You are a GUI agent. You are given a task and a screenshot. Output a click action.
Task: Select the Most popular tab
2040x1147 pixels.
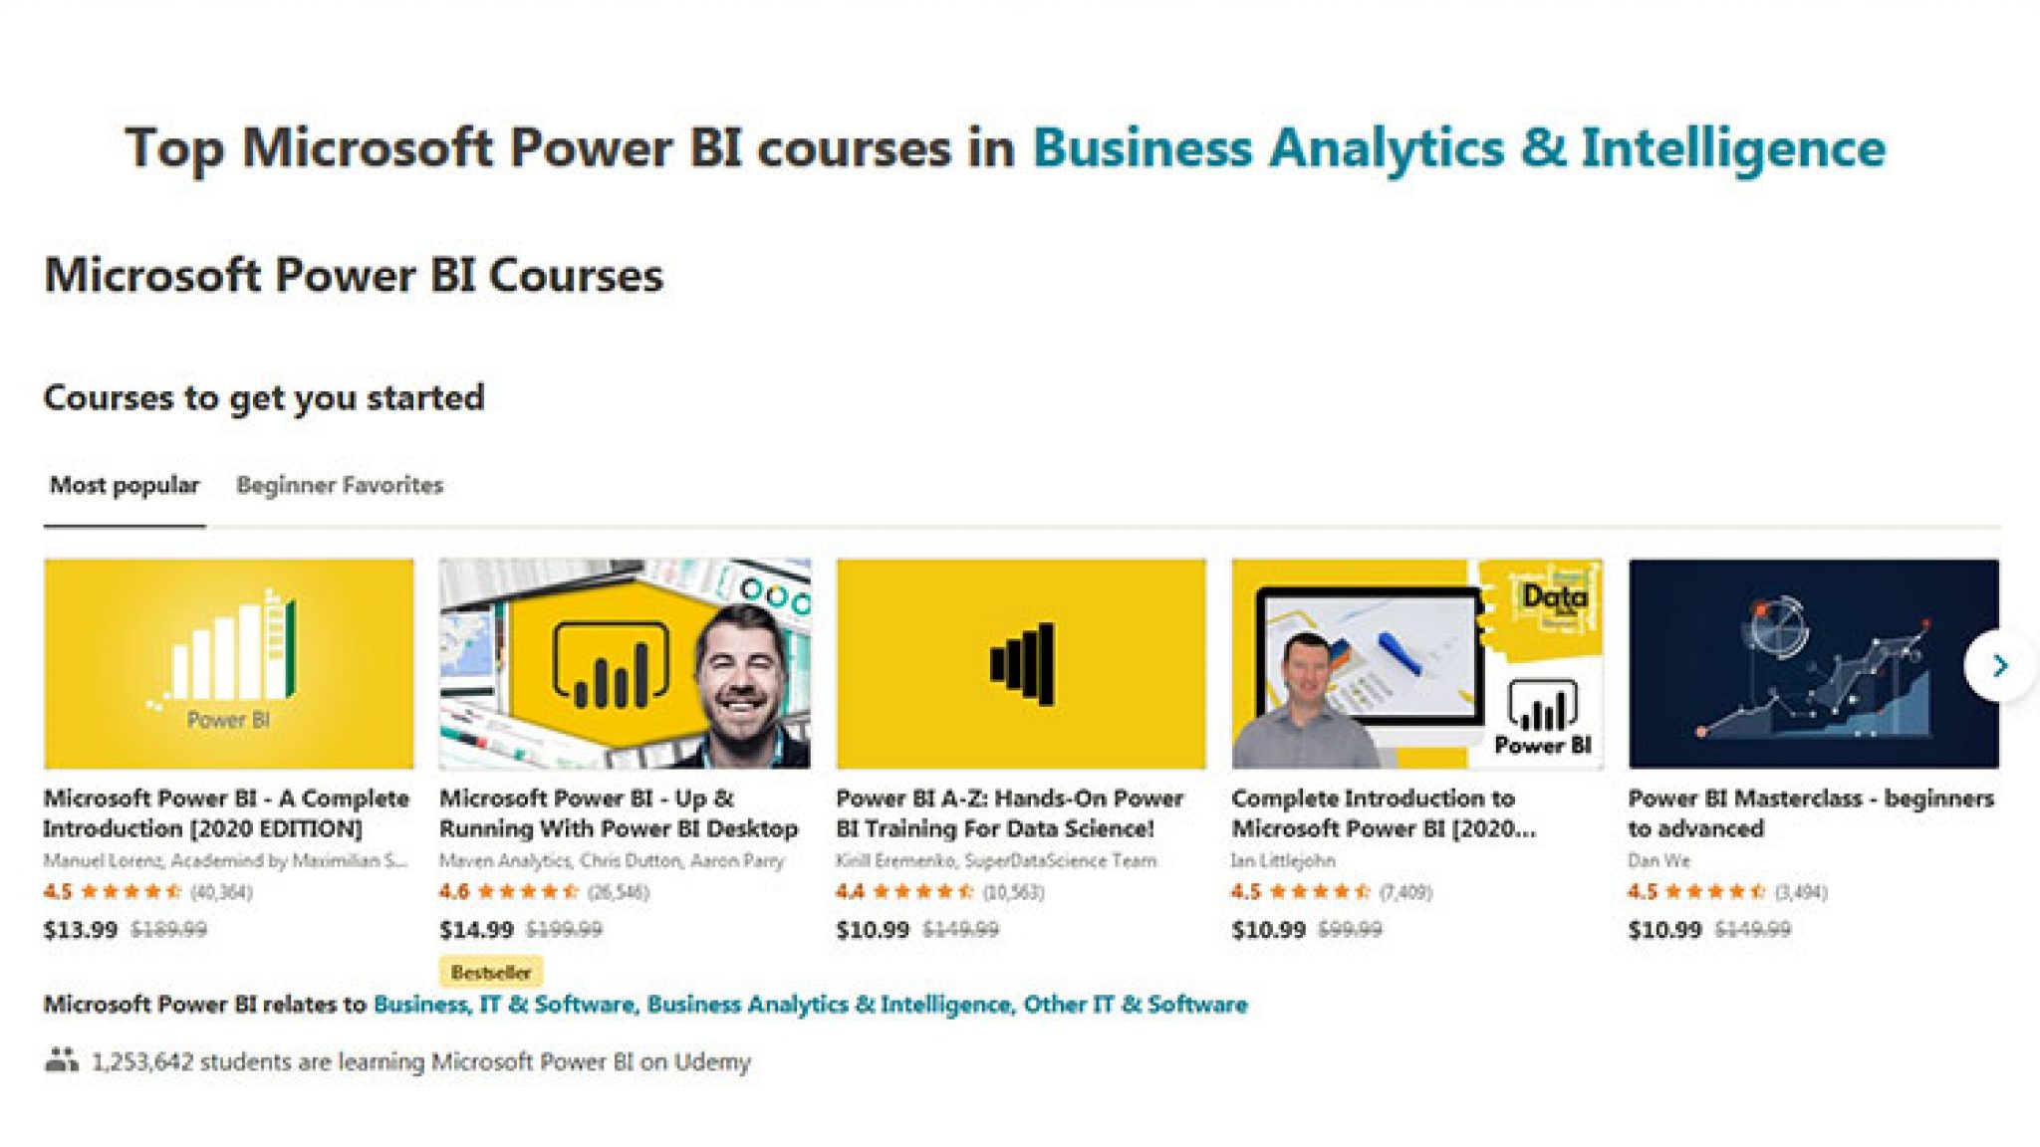pyautogui.click(x=126, y=485)
